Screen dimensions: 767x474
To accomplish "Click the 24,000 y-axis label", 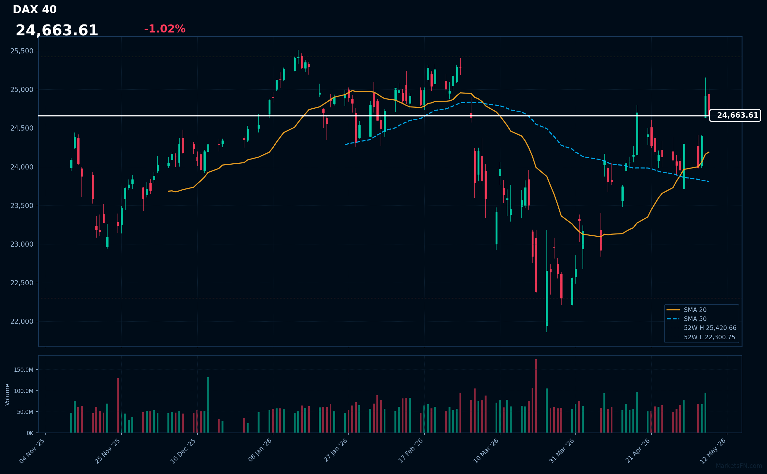I will [x=22, y=167].
